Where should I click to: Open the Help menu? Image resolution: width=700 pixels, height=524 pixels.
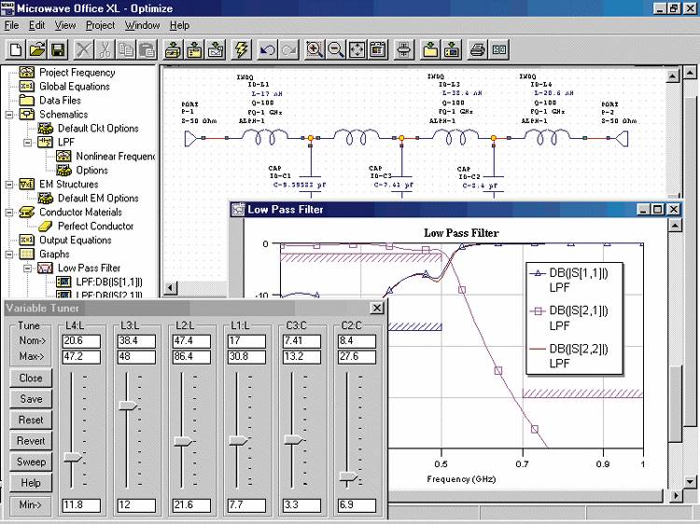click(x=179, y=25)
